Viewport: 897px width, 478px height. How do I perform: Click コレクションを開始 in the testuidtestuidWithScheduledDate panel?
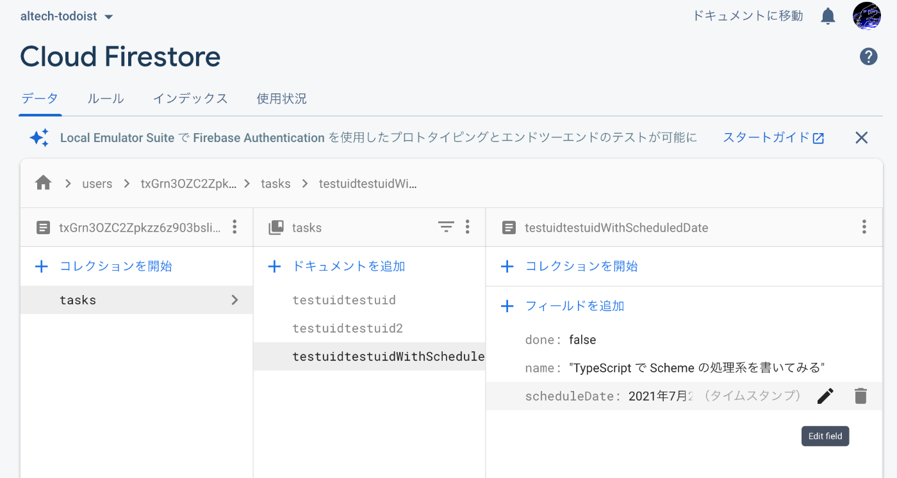570,266
